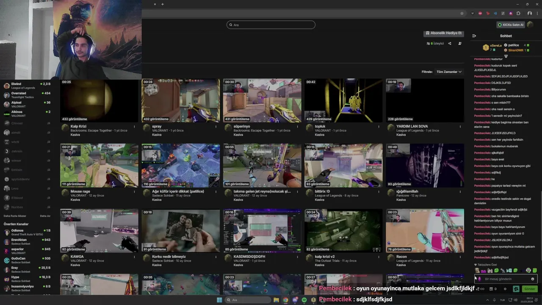The height and width of the screenshot is (305, 542).
Task: Show hidden system tray icons chevron
Action: click(487, 300)
